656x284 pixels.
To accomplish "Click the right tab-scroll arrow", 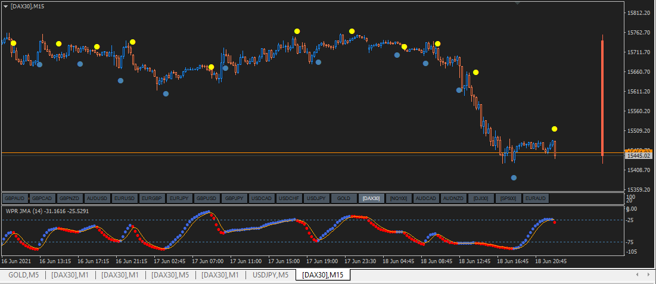I will (x=649, y=275).
